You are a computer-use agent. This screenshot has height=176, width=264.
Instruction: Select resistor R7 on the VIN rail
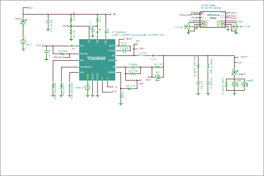97,20
